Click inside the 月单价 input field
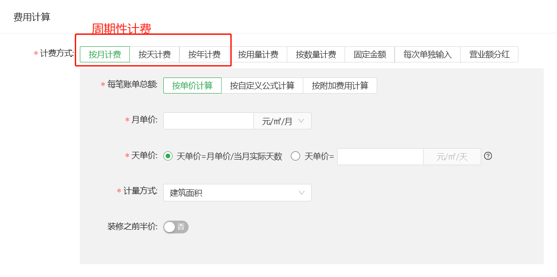The image size is (557, 277). coord(208,121)
